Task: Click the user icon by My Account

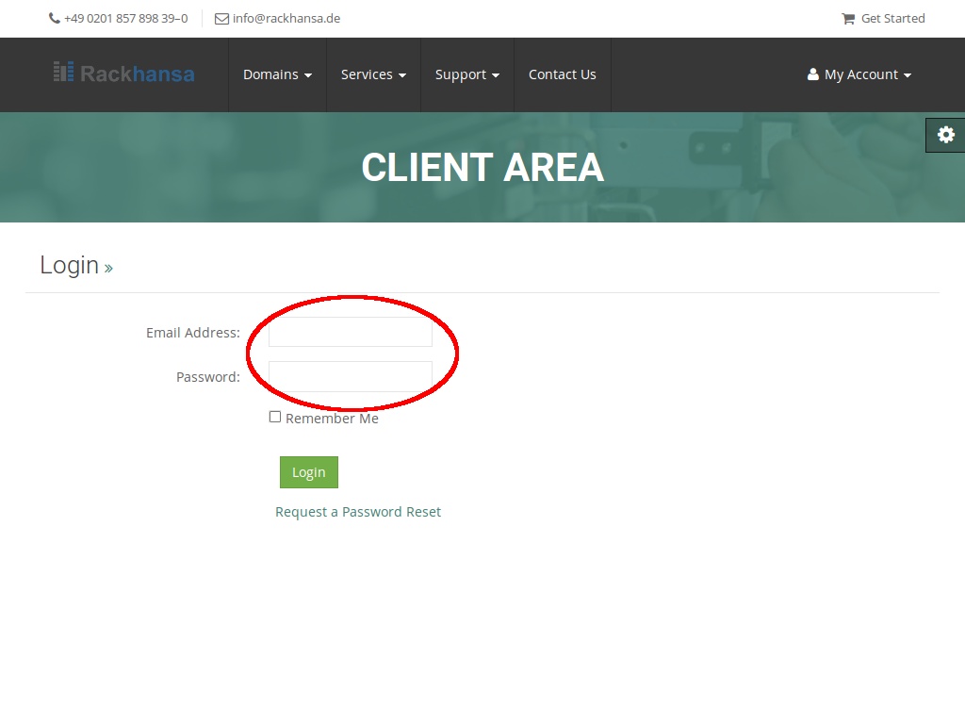Action: (x=813, y=74)
